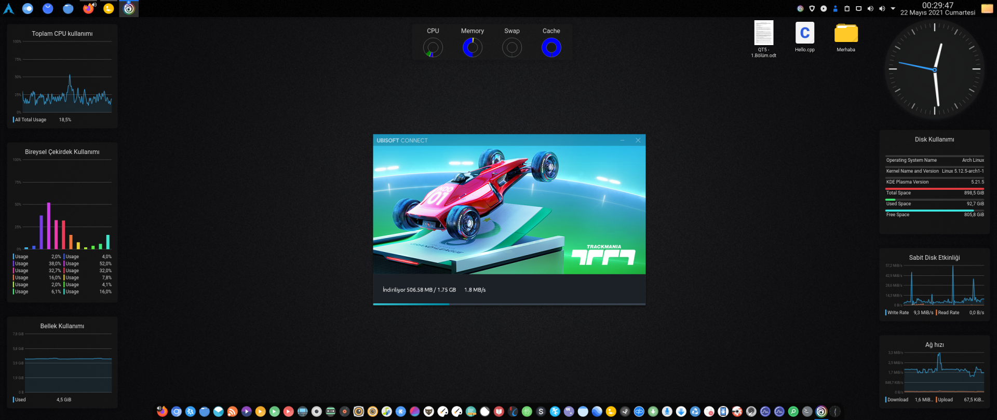This screenshot has width=997, height=420.
Task: Select the QT5 - 1.Bölüm.odt desktop file
Action: pos(763,39)
